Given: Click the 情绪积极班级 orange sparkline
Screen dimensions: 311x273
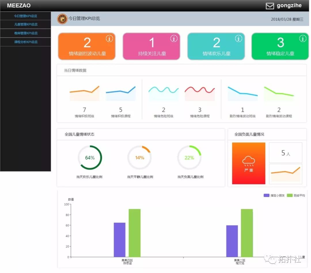Looking at the screenshot, I should 84,93.
